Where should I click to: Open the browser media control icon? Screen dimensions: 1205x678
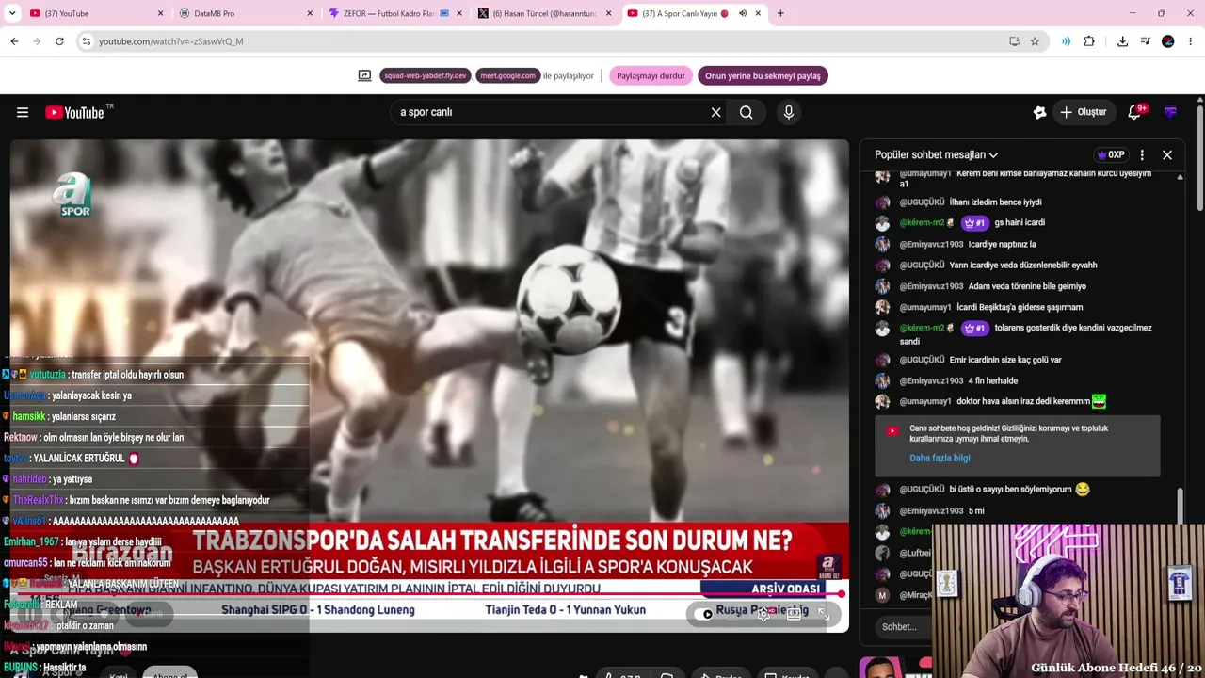tap(1145, 41)
